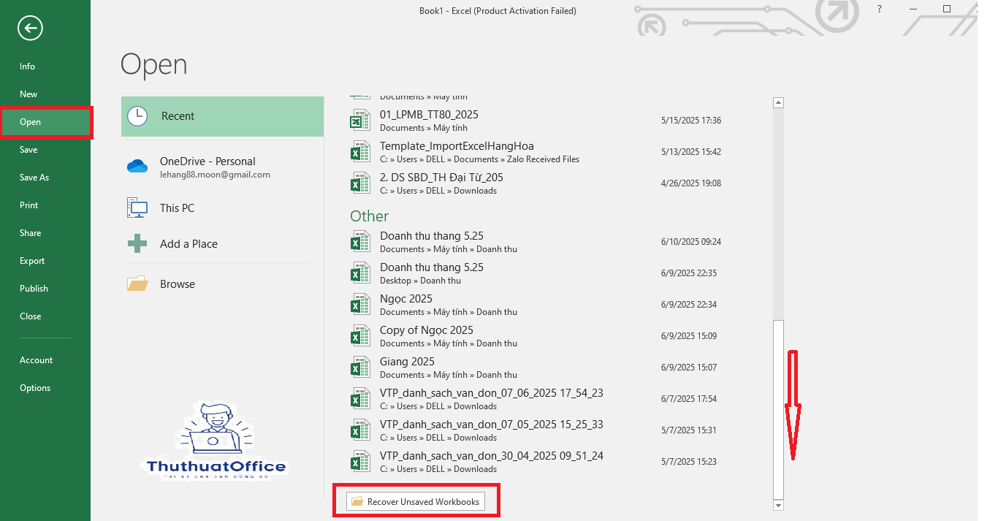Open Excel Options
The width and height of the screenshot is (998, 521).
[45, 388]
